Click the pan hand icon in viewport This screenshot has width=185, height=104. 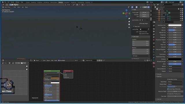[x=129, y=21]
